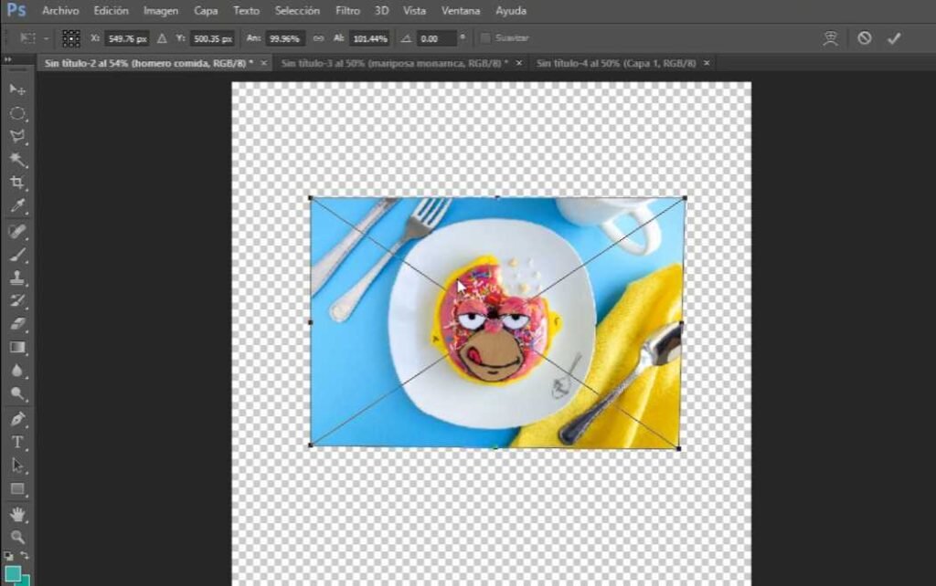Close the Sin título-3 document tab
This screenshot has width=936, height=586.
point(519,63)
